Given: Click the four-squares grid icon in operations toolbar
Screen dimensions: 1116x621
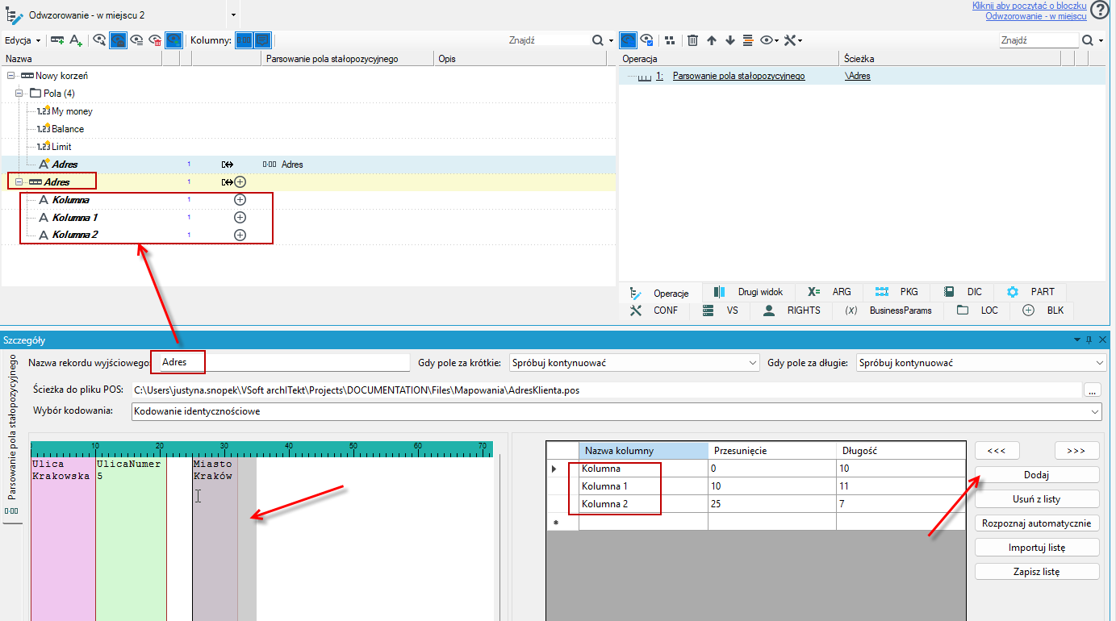Looking at the screenshot, I should coord(670,40).
